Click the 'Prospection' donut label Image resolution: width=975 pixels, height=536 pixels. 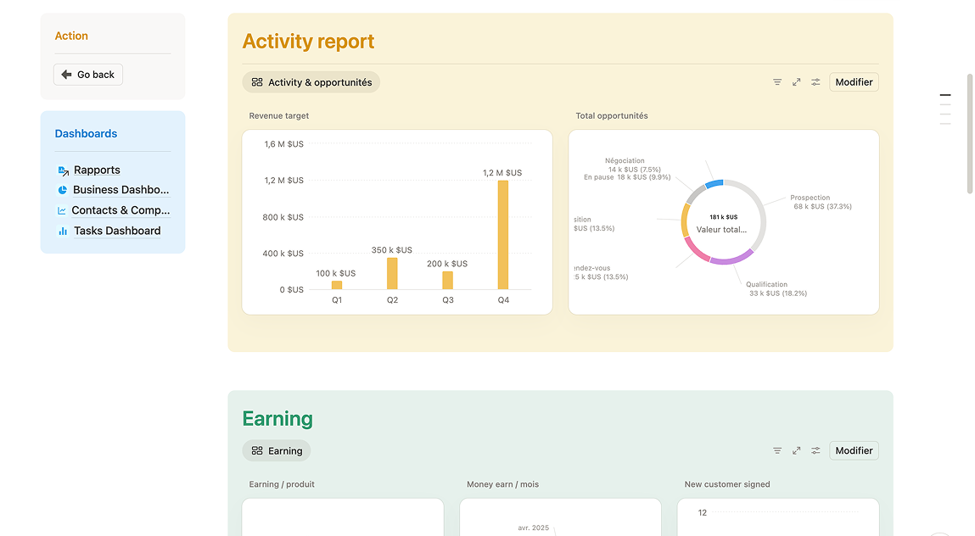pos(810,198)
